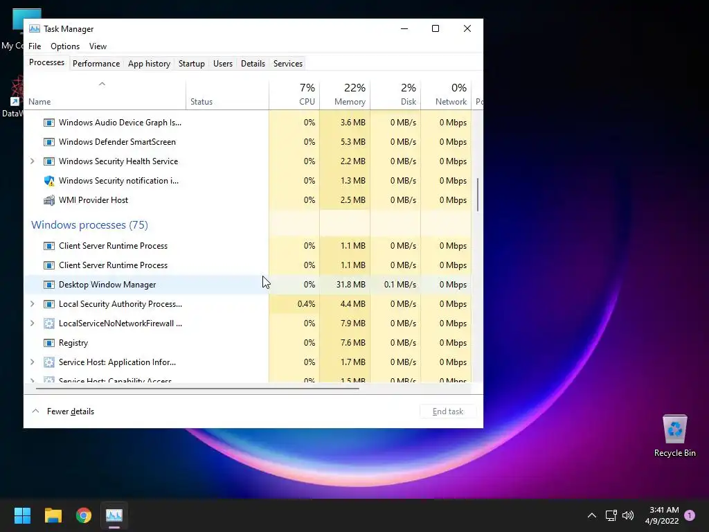Click the End task button
Viewport: 709px width, 532px height.
click(448, 411)
